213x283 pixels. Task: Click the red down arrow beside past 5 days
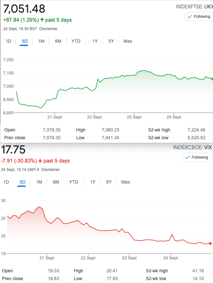(x=40, y=161)
